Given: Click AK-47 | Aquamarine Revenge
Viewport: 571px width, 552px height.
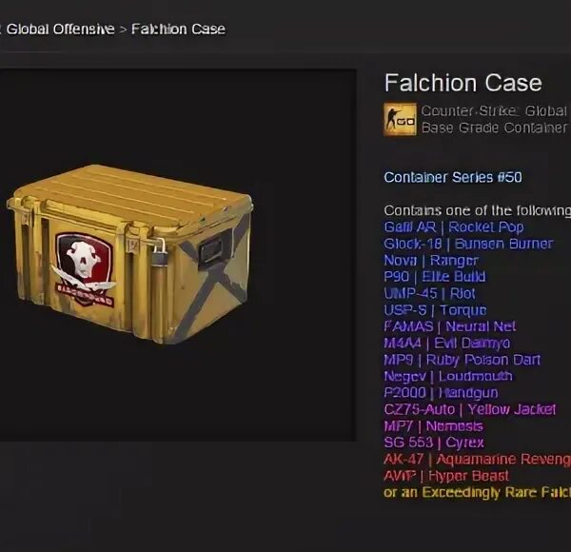Looking at the screenshot, I should point(478,459).
